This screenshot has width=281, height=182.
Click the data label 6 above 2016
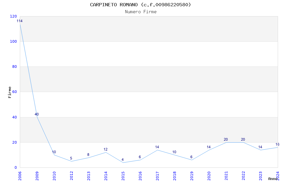140,157
